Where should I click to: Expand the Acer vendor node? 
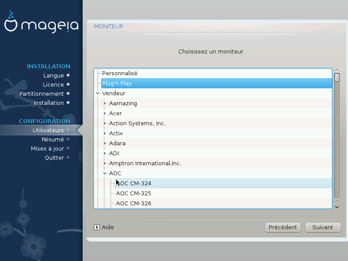point(104,114)
